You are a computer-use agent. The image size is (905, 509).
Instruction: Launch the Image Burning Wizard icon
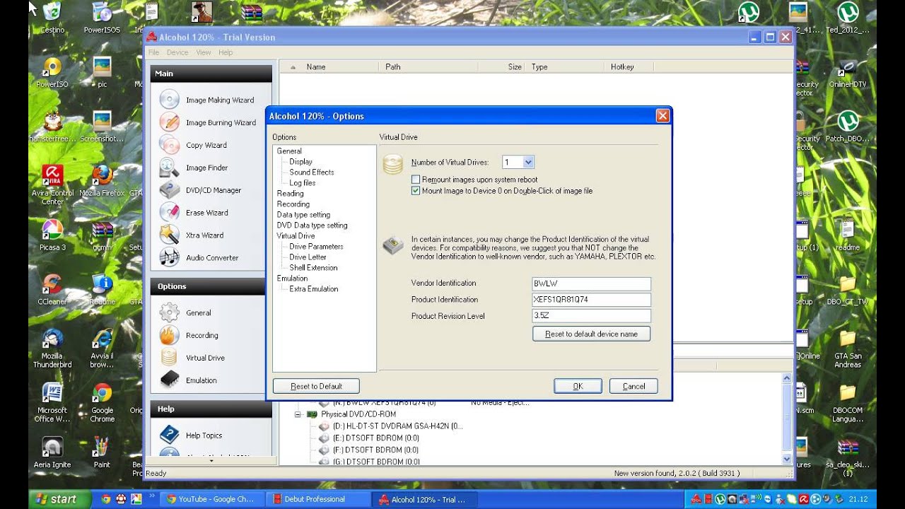170,122
